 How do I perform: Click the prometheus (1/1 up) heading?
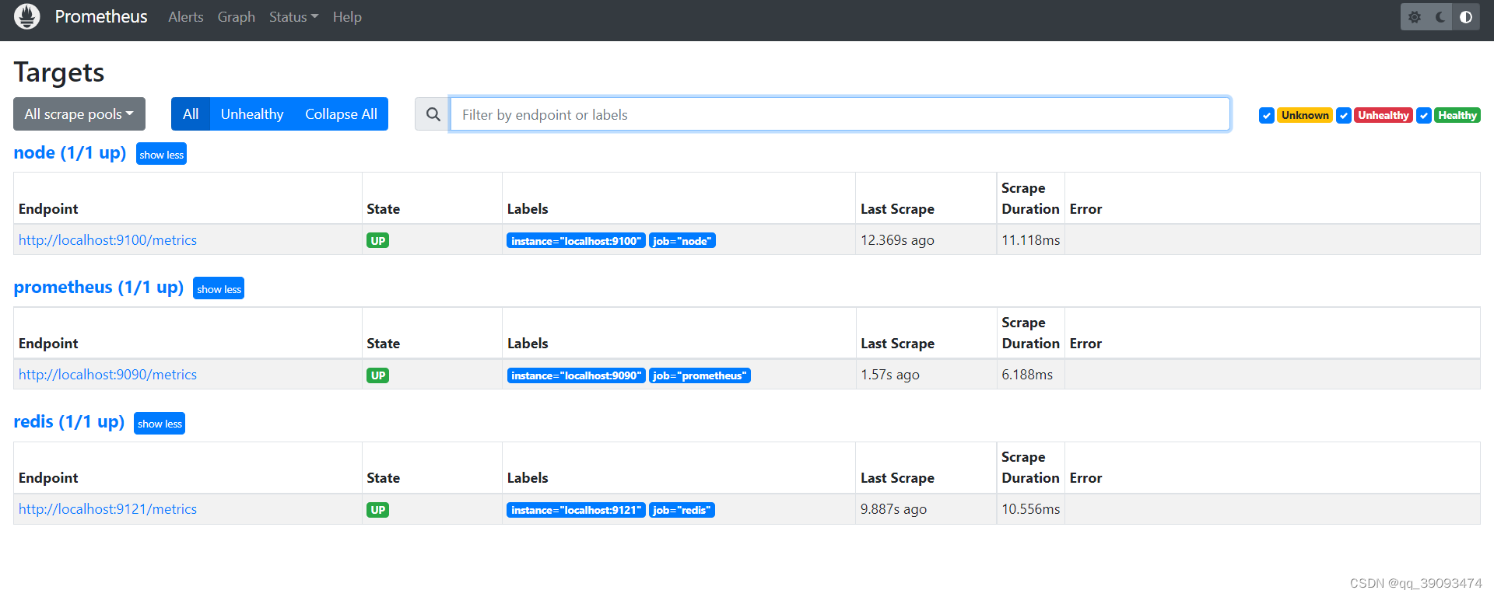pos(99,288)
